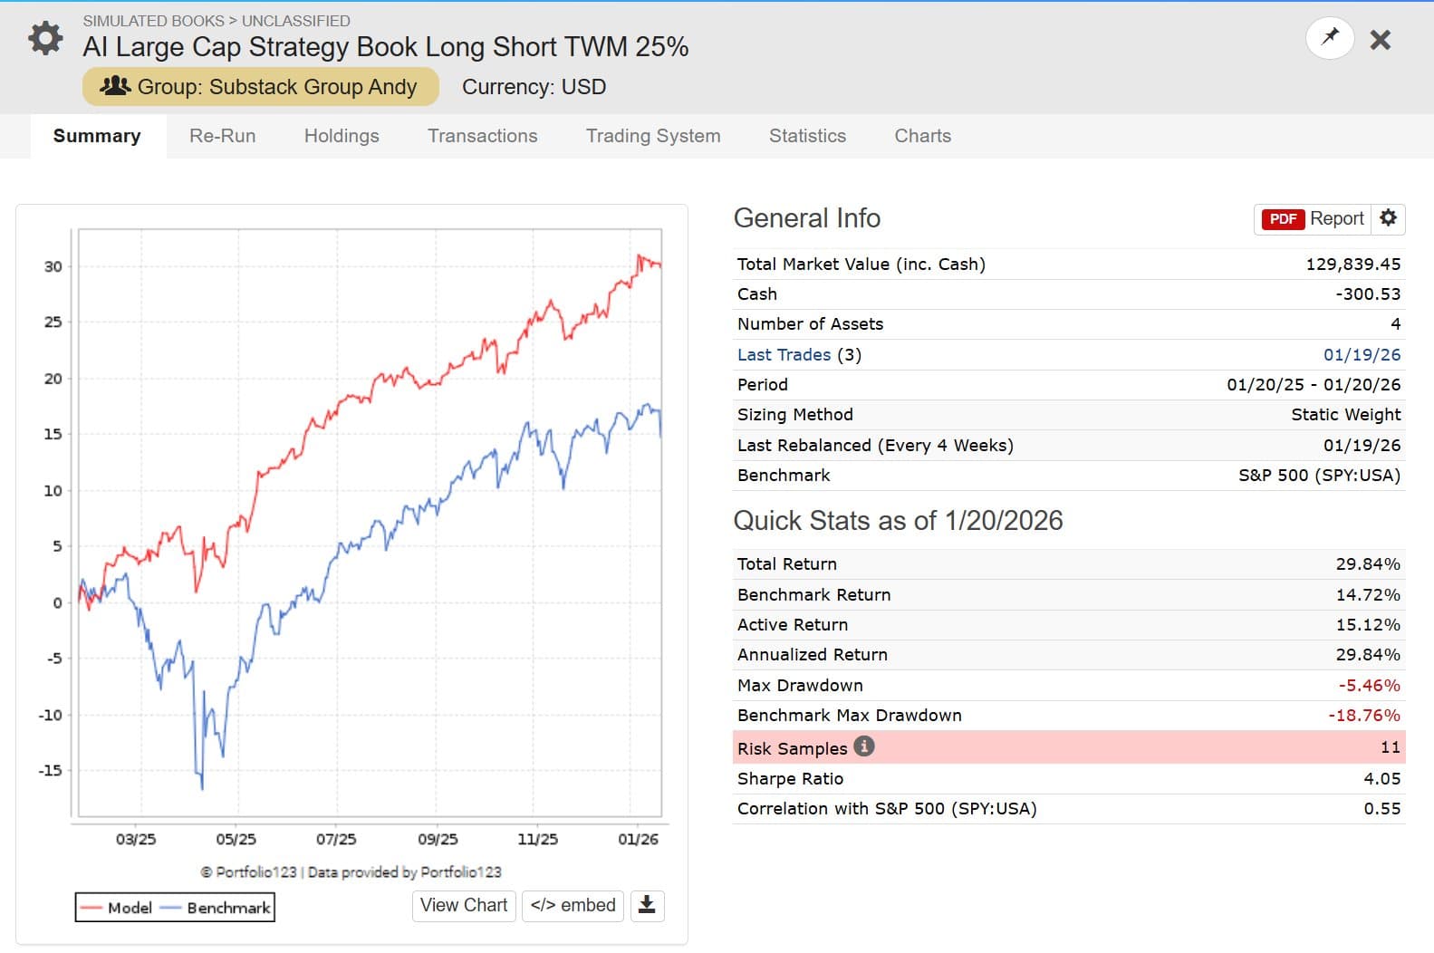Click the 01/19/26 last trades date link
Screen dimensions: 1434x953
click(1361, 354)
